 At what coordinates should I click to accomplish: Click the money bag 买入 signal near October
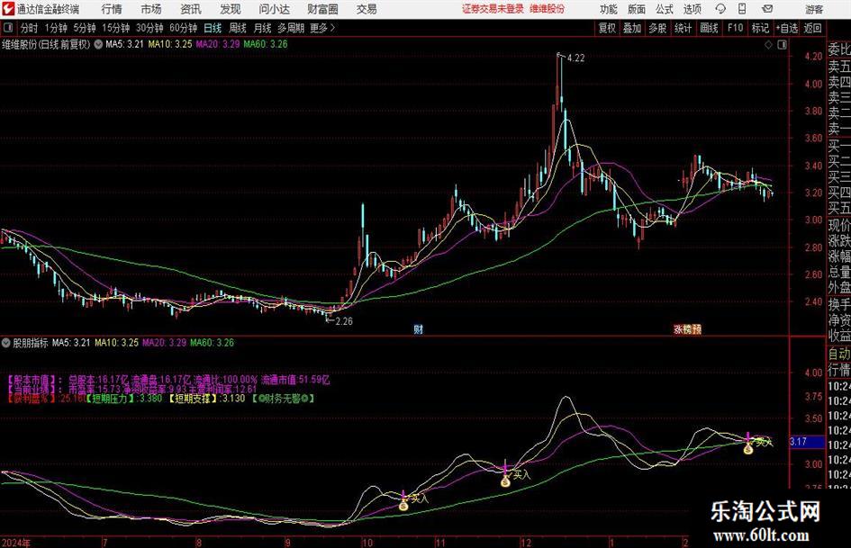[x=403, y=506]
